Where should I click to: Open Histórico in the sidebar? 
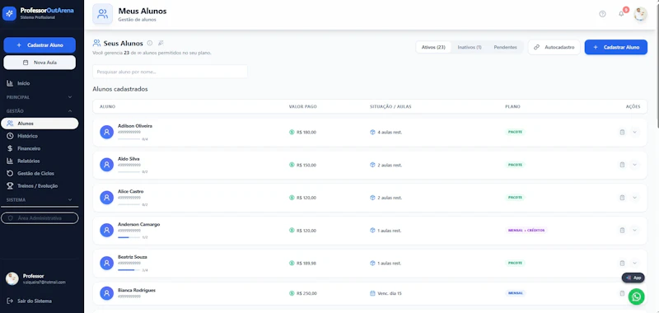pyautogui.click(x=40, y=136)
